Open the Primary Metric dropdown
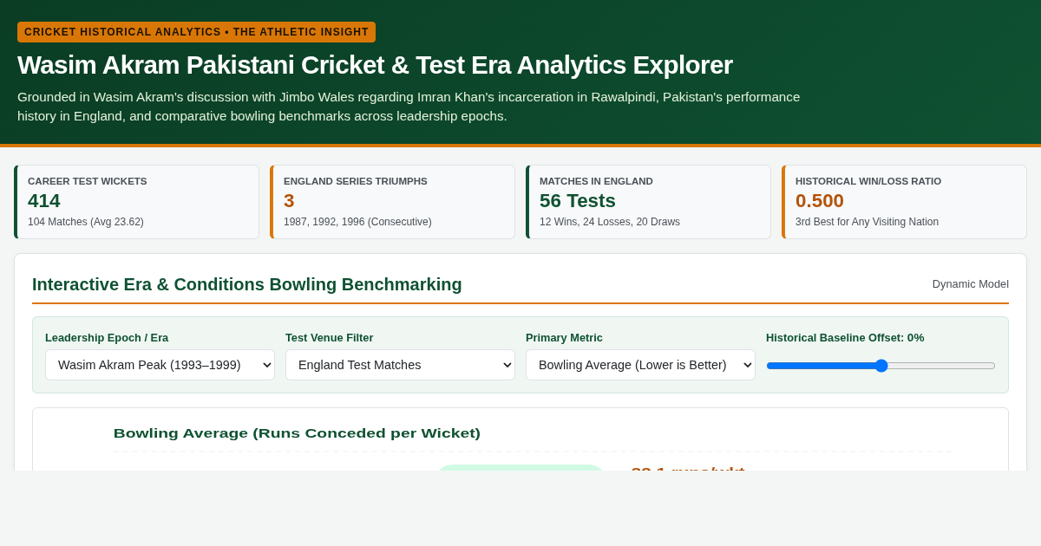The height and width of the screenshot is (546, 1041). [640, 365]
